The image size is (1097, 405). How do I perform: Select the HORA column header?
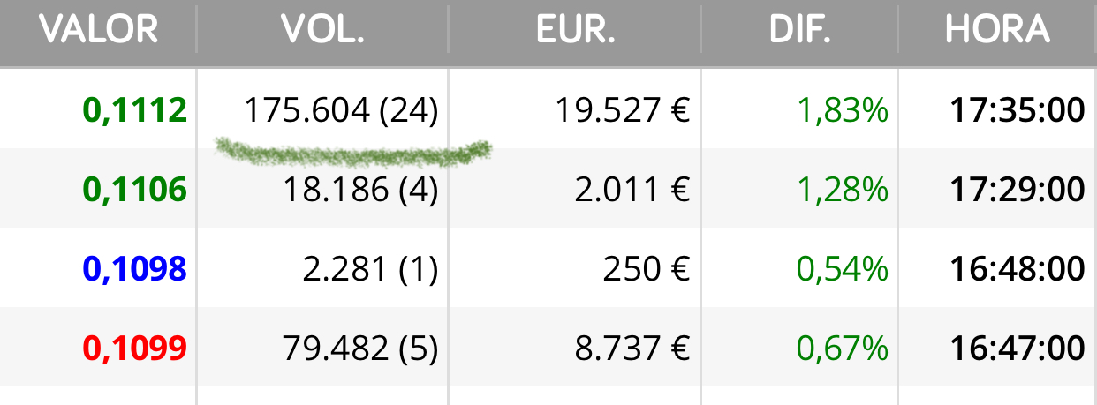(997, 29)
